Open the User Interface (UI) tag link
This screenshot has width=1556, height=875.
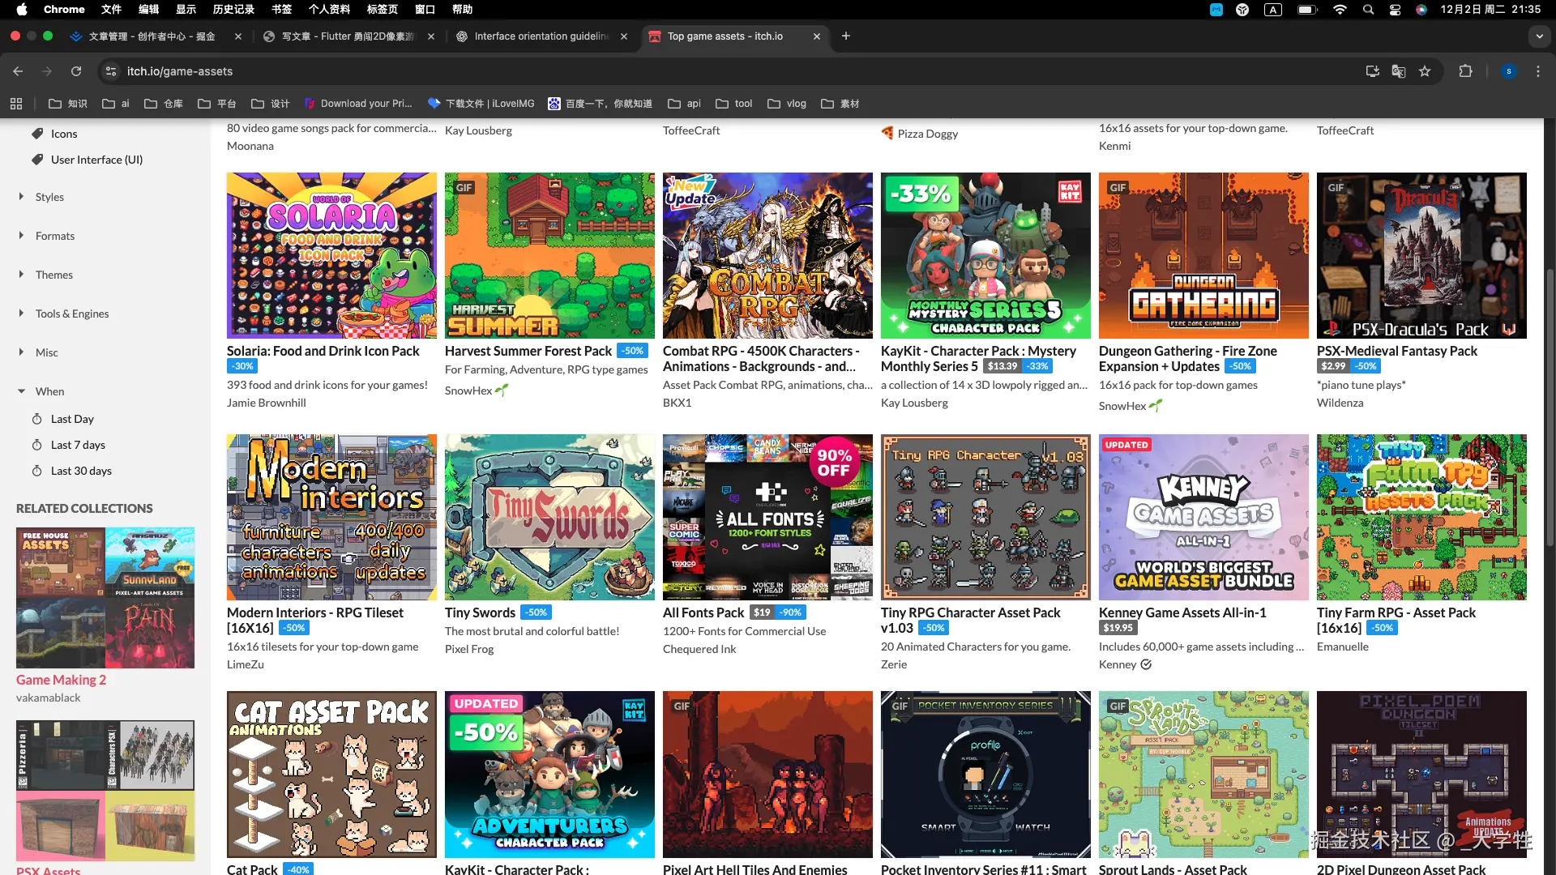96,160
